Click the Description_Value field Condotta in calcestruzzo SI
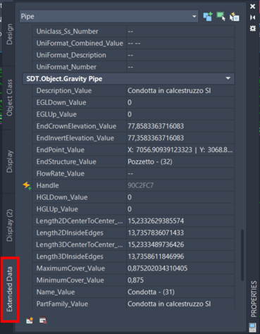Viewport: 260px width, 334px height. (180, 91)
